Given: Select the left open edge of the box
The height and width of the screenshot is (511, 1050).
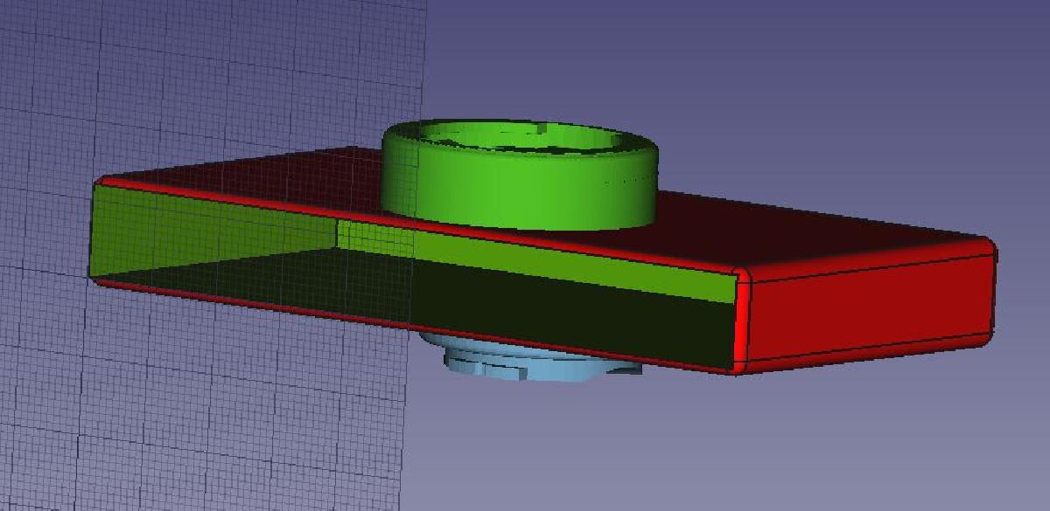Looking at the screenshot, I should 92,231.
